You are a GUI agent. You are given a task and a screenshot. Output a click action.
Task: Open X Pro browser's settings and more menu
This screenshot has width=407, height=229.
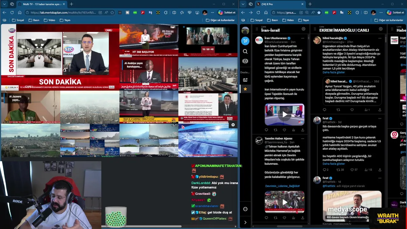click(381, 12)
